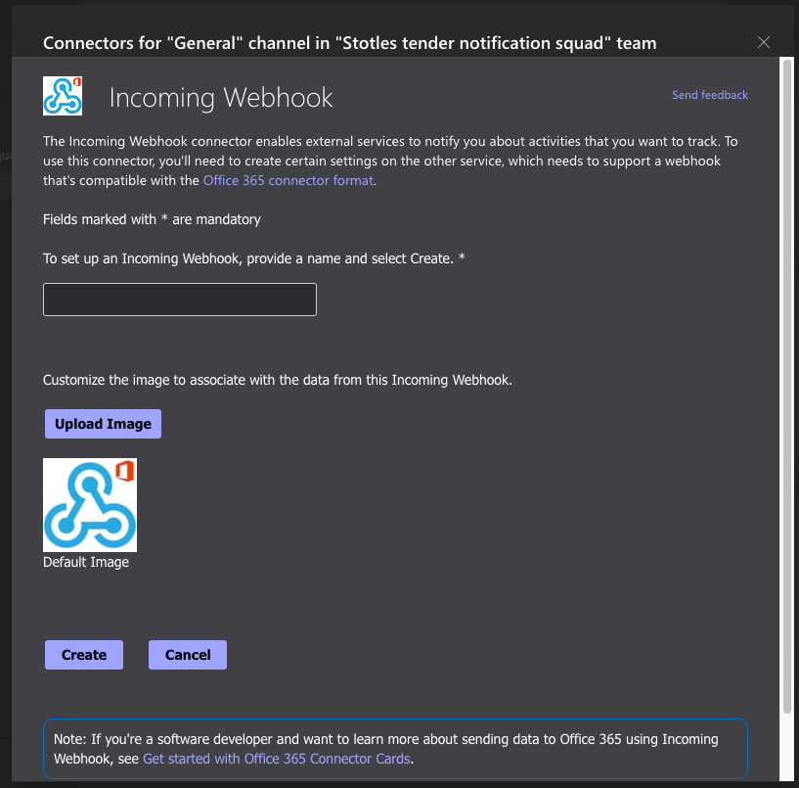This screenshot has width=799, height=788.
Task: Close the Connectors dialog with the X
Action: point(764,42)
